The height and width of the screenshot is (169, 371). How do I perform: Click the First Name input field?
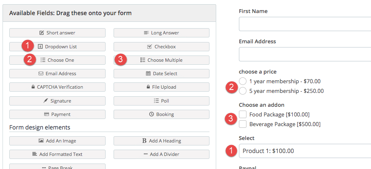(305, 24)
